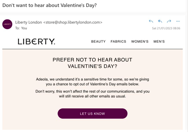Select the WOMEN'S navigation item
The height and width of the screenshot is (132, 188).
[140, 41]
